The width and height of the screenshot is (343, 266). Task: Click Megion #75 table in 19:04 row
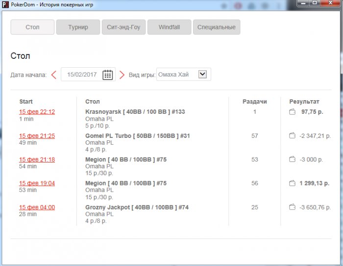126,183
